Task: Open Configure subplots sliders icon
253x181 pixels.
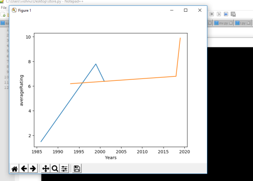Action: pyautogui.click(x=64, y=169)
